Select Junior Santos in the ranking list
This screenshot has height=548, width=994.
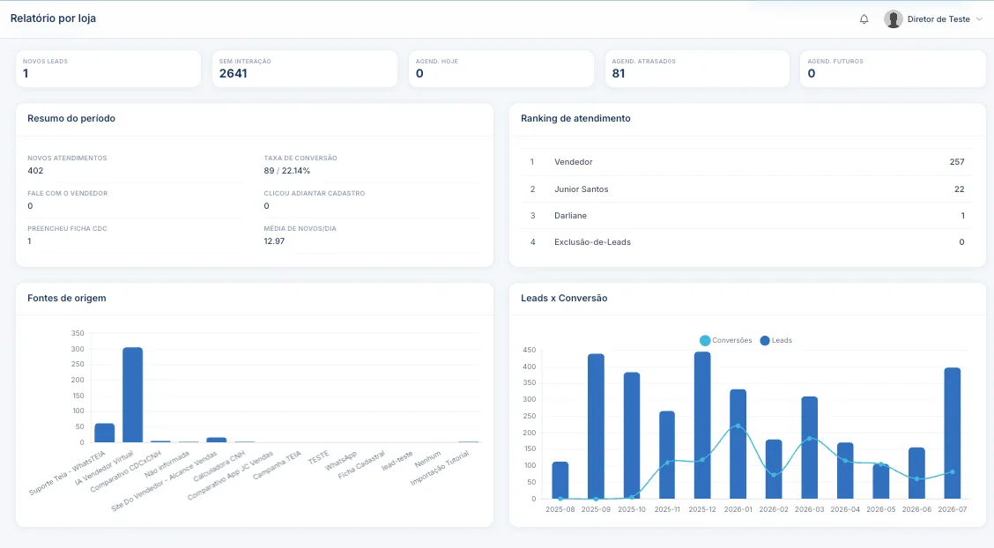pos(747,189)
